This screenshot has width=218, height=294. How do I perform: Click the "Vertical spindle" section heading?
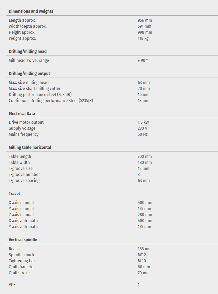click(23, 240)
